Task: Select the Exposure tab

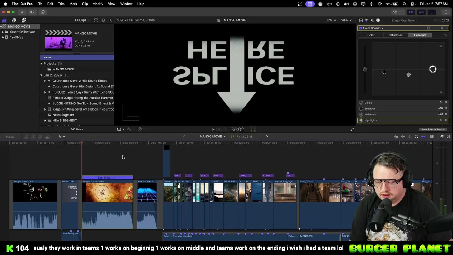Action: (420, 35)
